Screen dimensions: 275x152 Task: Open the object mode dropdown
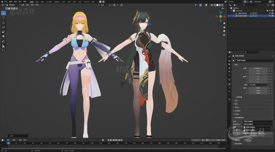13,5
